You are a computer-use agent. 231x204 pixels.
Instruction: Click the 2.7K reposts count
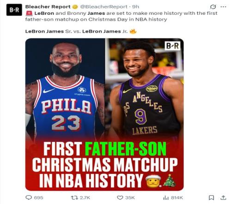[x=85, y=198]
